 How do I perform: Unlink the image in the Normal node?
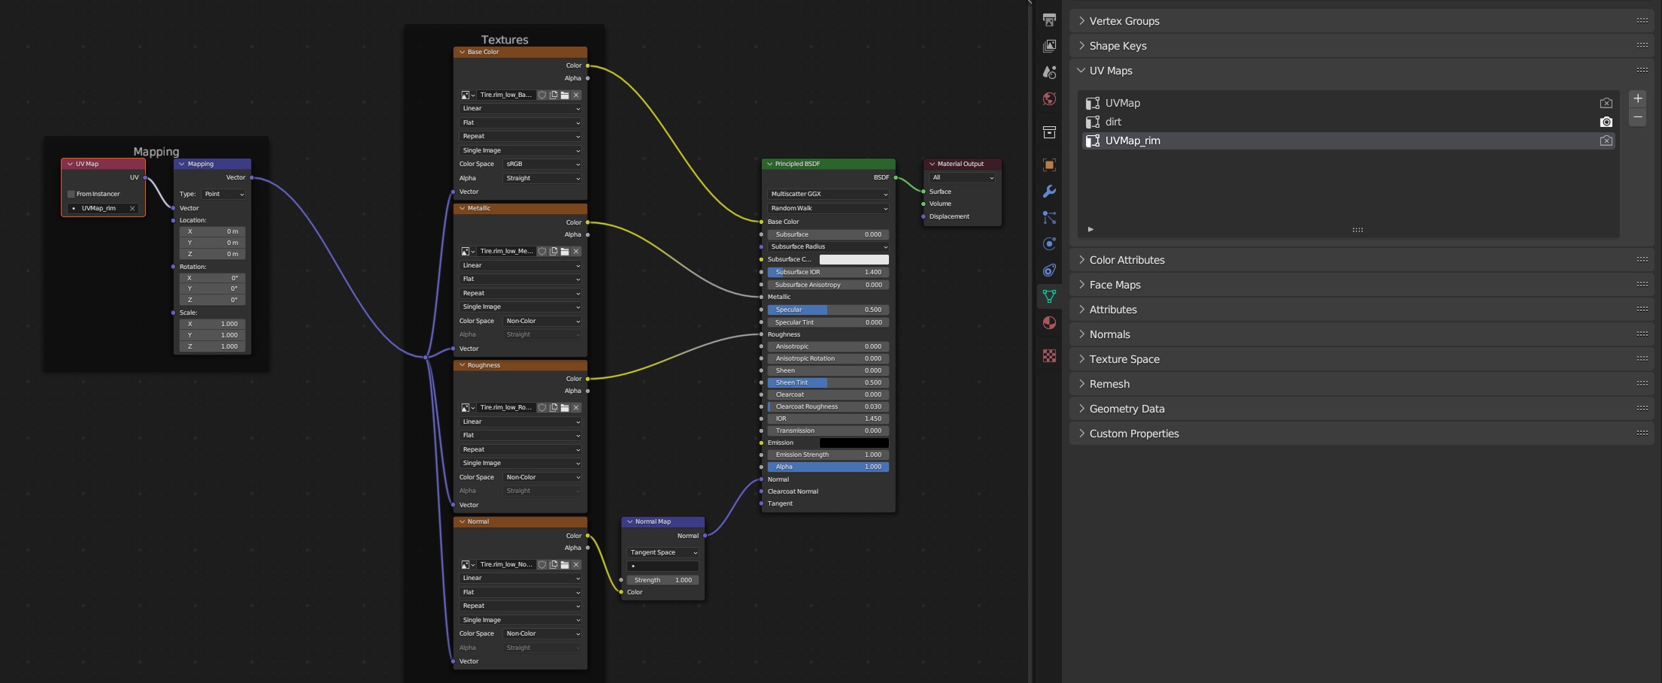[576, 565]
